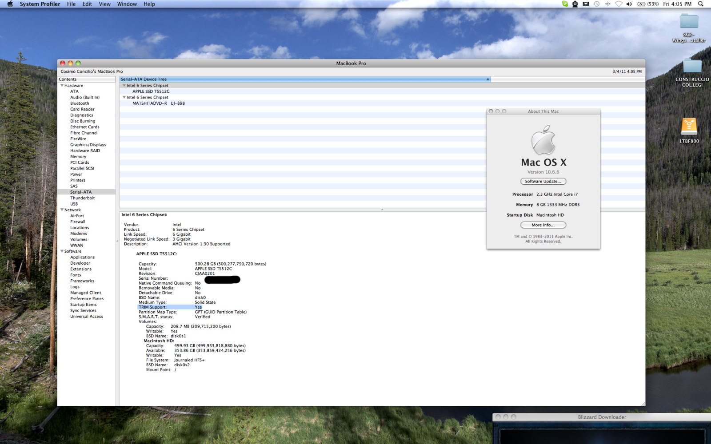Screen dimensions: 711x444
Task: Click the sort arrow in Serial-ATA Device Tree header
Action: coord(487,79)
